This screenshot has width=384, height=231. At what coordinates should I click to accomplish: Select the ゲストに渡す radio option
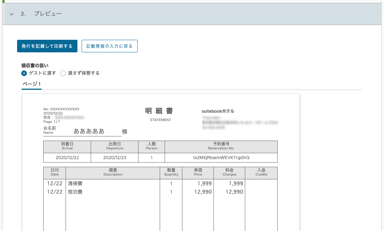[24, 73]
